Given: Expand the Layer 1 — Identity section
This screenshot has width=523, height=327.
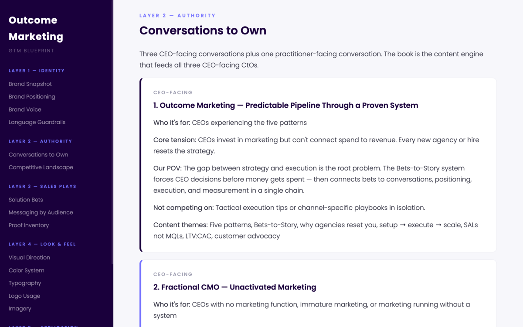Looking at the screenshot, I should 37,70.
